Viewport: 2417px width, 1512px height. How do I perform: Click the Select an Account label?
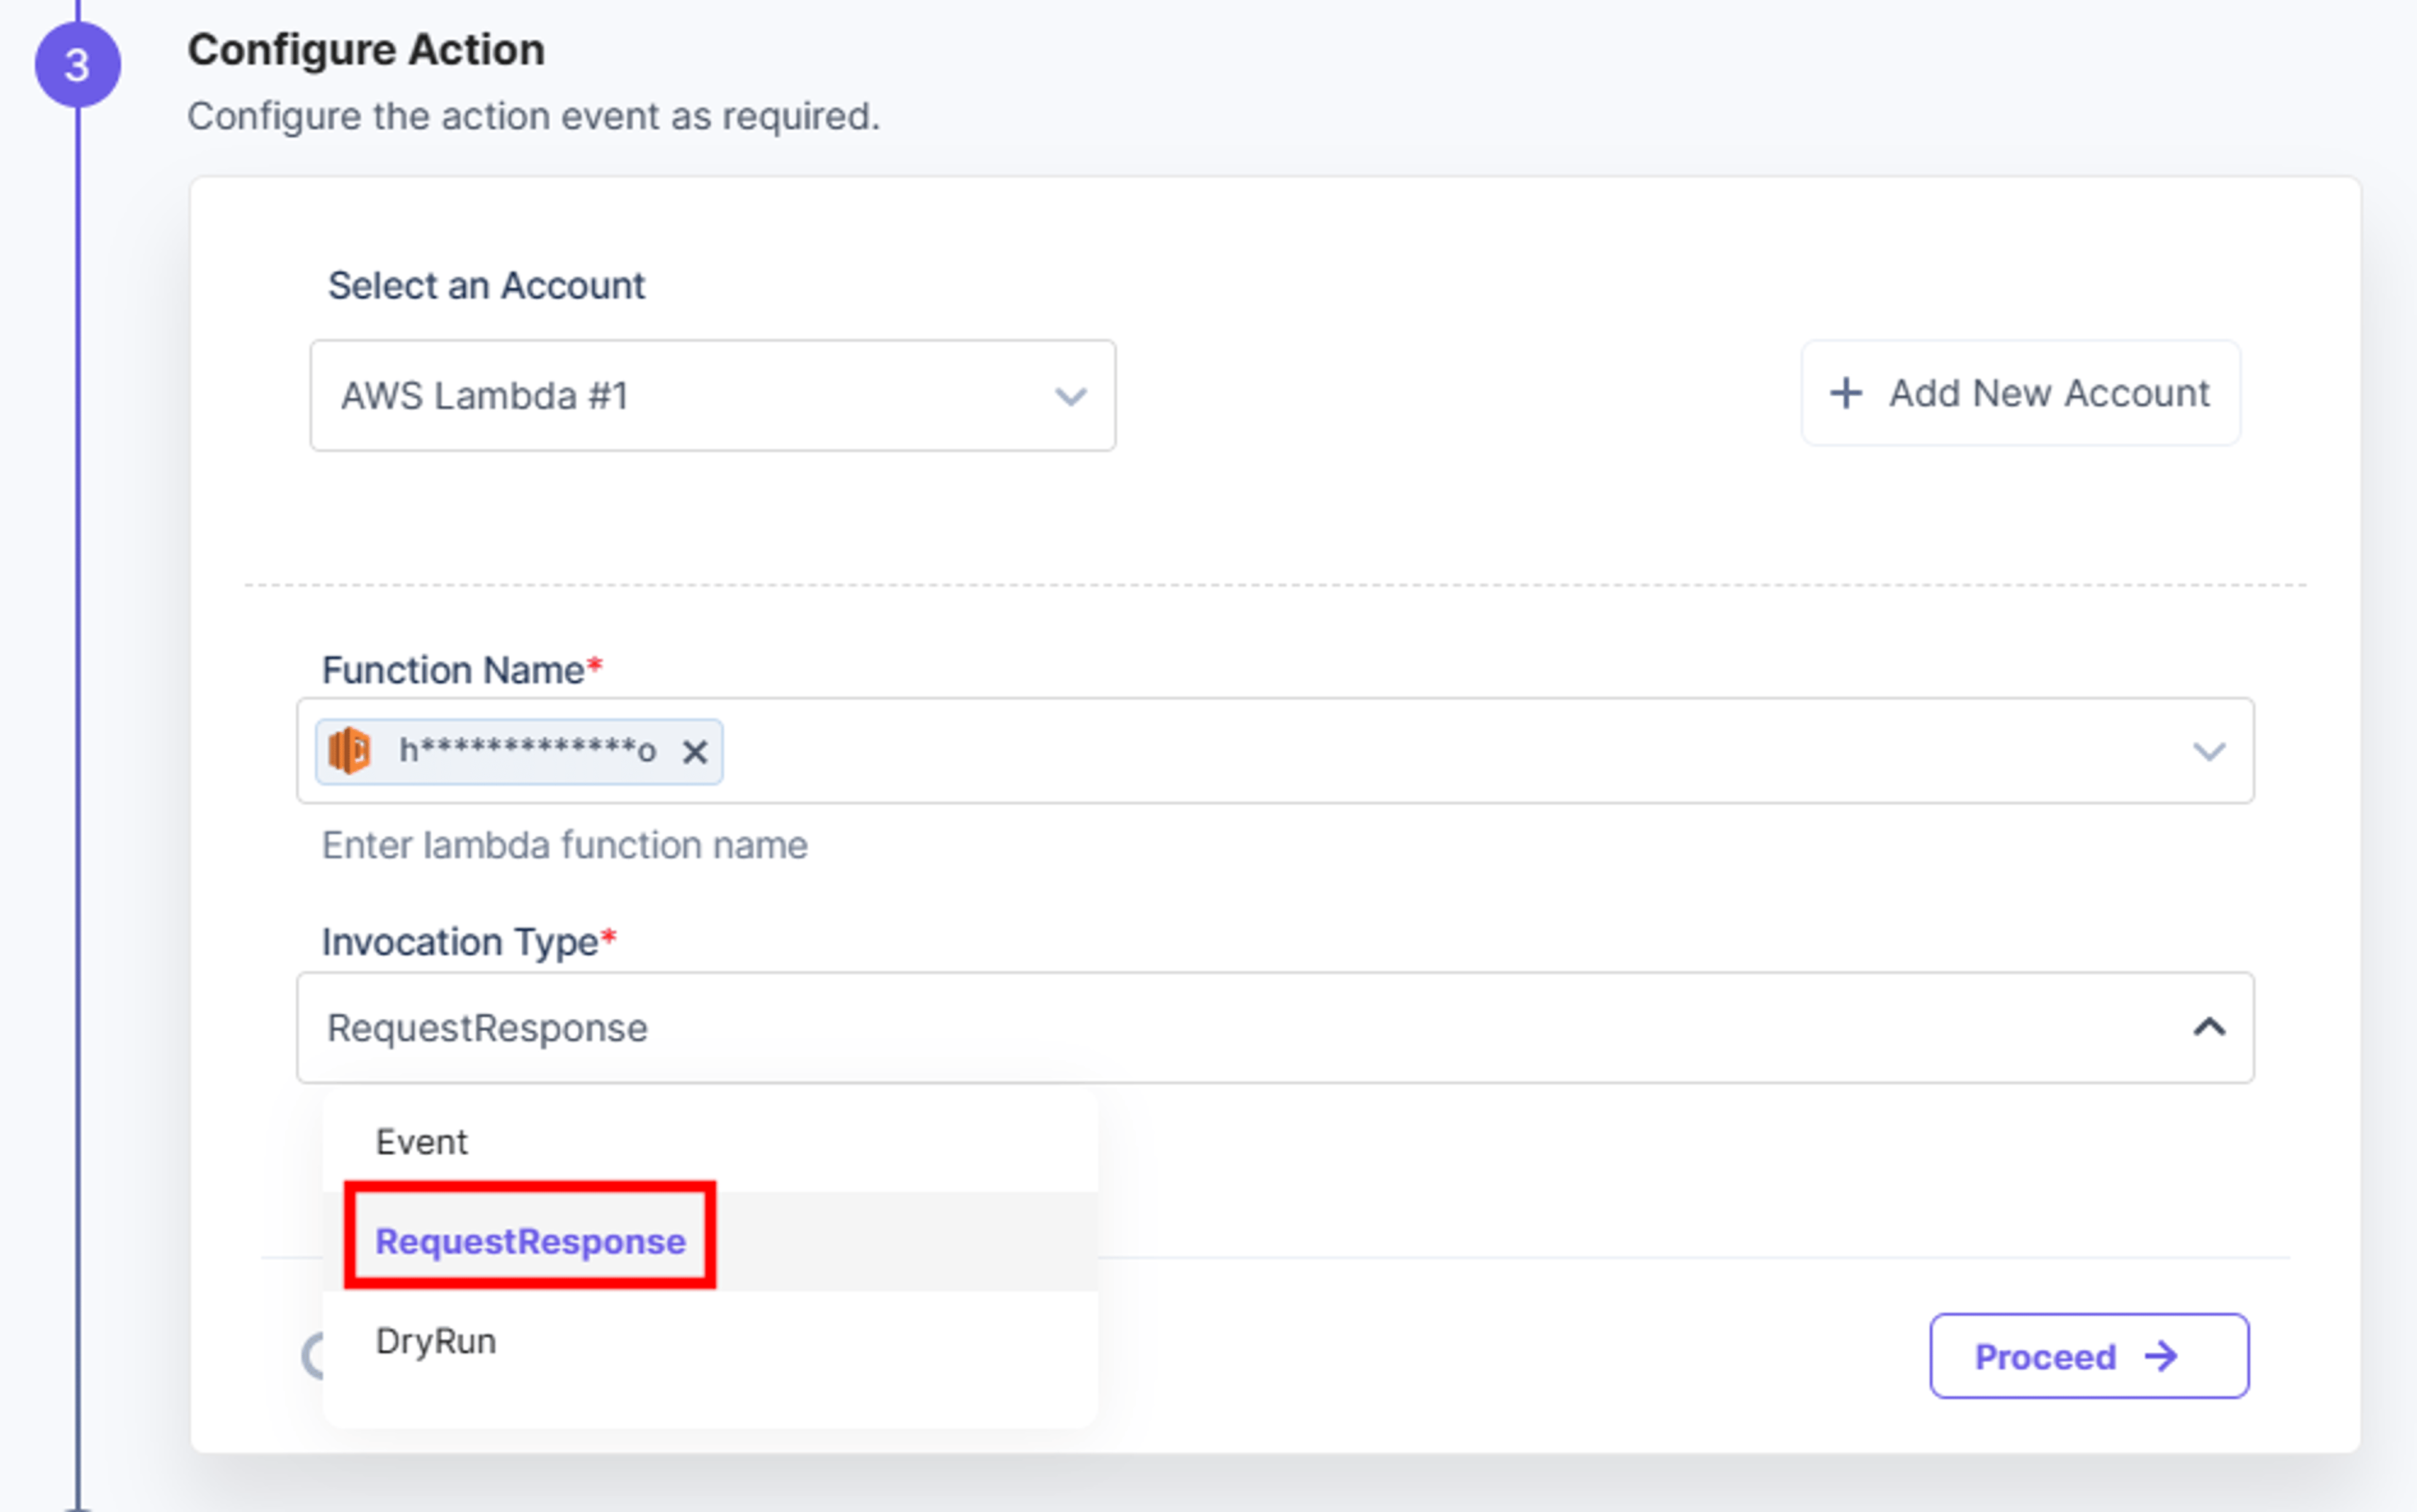coord(486,286)
